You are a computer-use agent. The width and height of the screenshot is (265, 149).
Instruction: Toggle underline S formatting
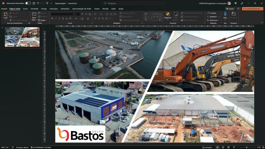59,18
